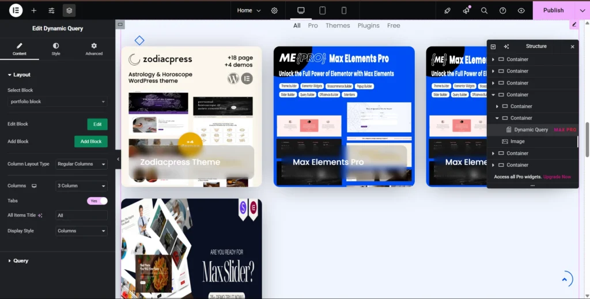Expand the first Container in Structure
590x299 pixels.
click(x=493, y=60)
